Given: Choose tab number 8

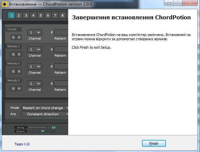Looking at the screenshot, I should (x=62, y=15).
